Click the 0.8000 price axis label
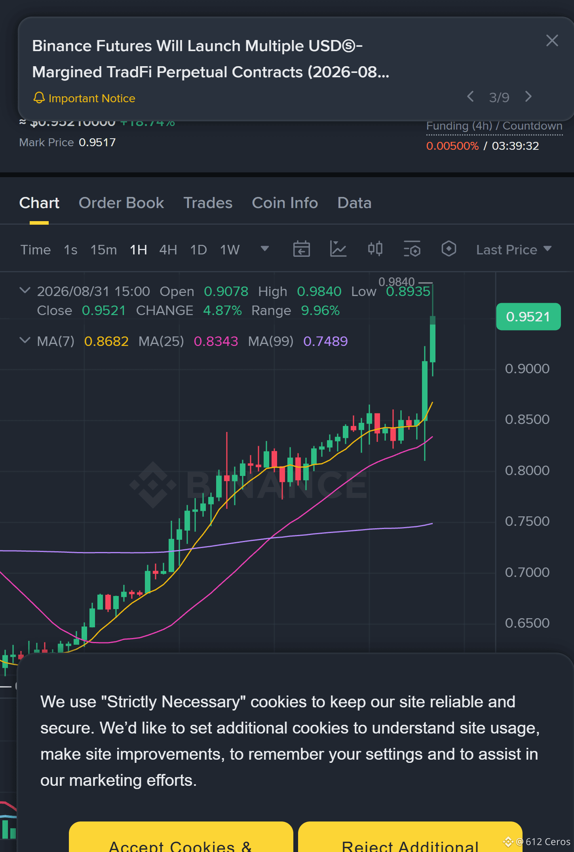The width and height of the screenshot is (574, 852). coord(527,470)
